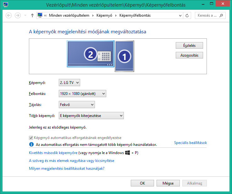Click the blue info icon
The image size is (232, 194).
click(31, 144)
